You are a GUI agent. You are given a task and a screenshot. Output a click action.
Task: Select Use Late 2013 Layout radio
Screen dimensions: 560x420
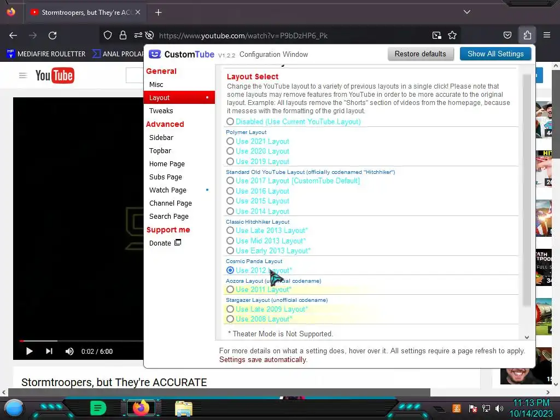(230, 231)
